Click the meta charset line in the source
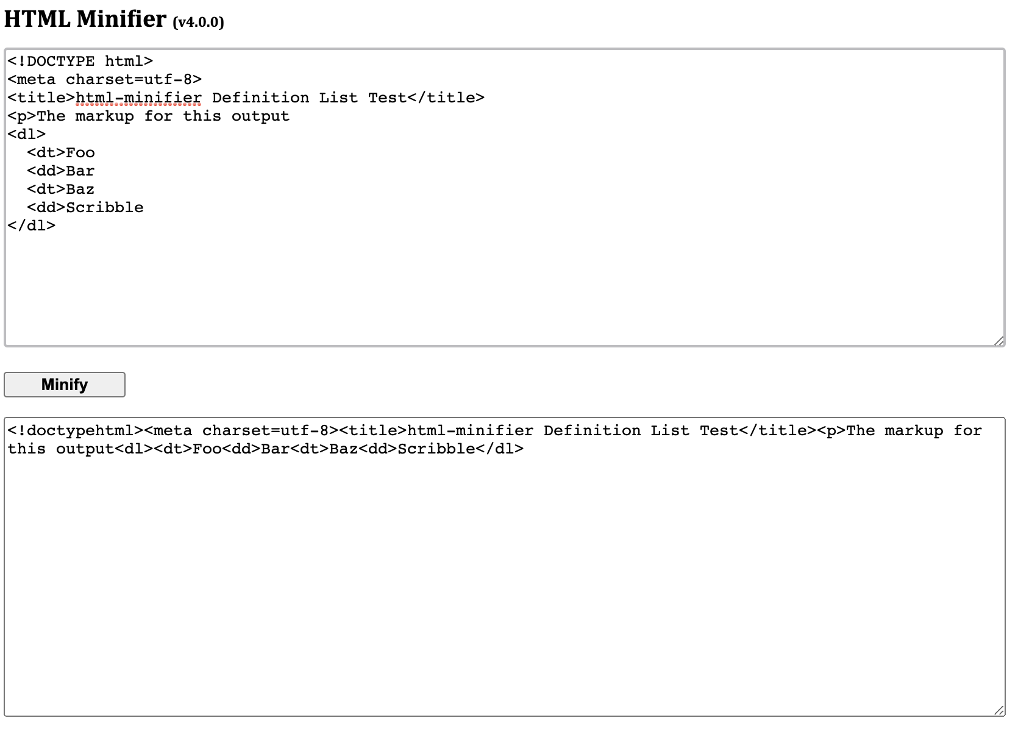 pyautogui.click(x=104, y=79)
